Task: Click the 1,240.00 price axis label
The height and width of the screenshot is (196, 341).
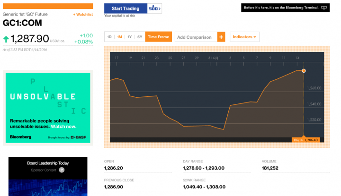Action: pos(314,104)
